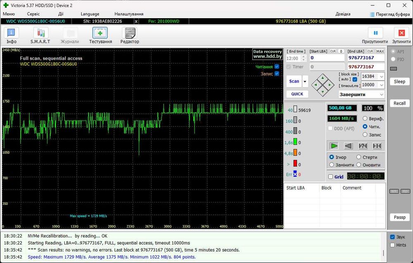Expand the Завершити end-action dropdown
Image resolution: width=413 pixels, height=263 pixels.
[381, 94]
